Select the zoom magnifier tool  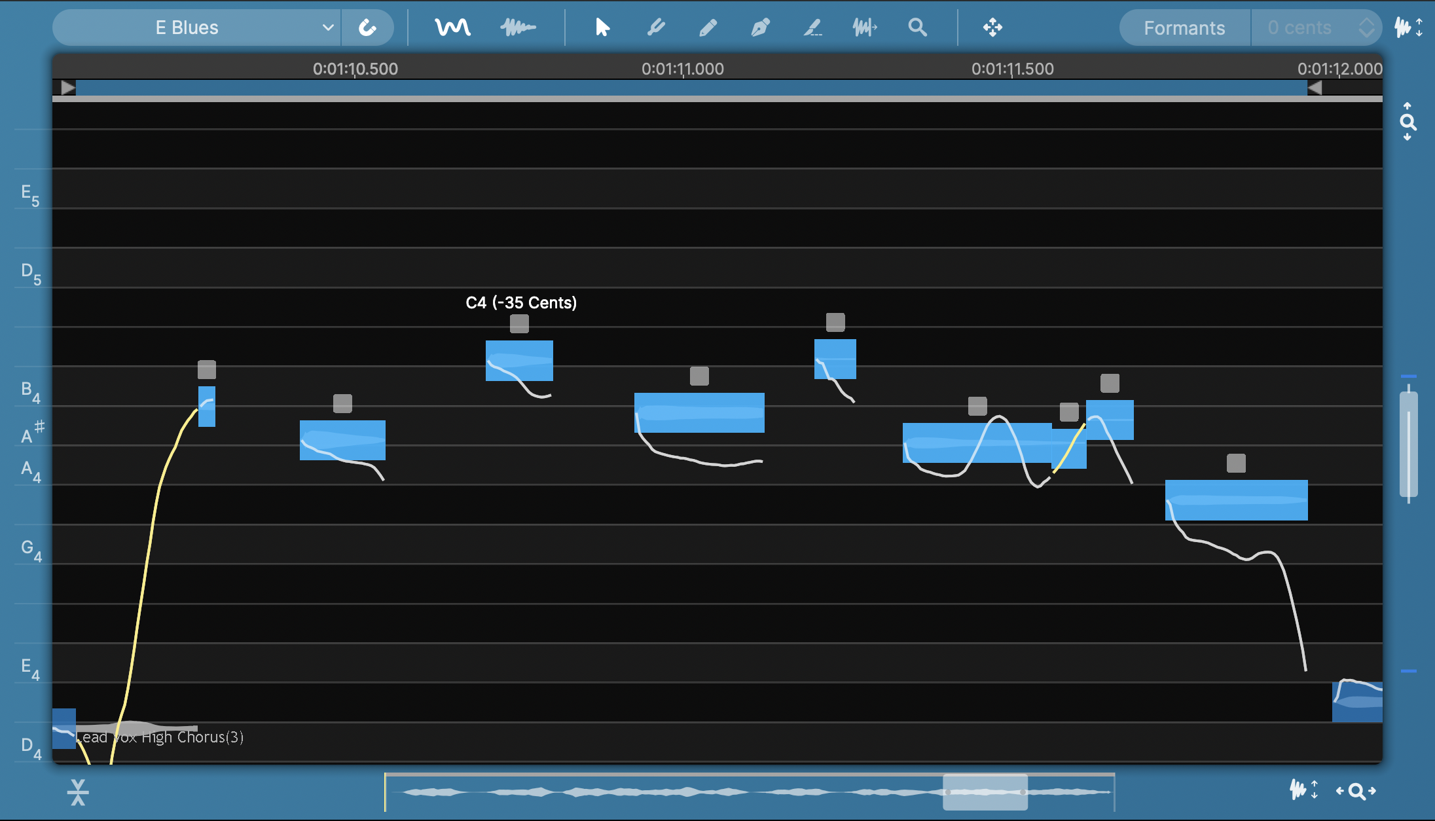(x=917, y=27)
